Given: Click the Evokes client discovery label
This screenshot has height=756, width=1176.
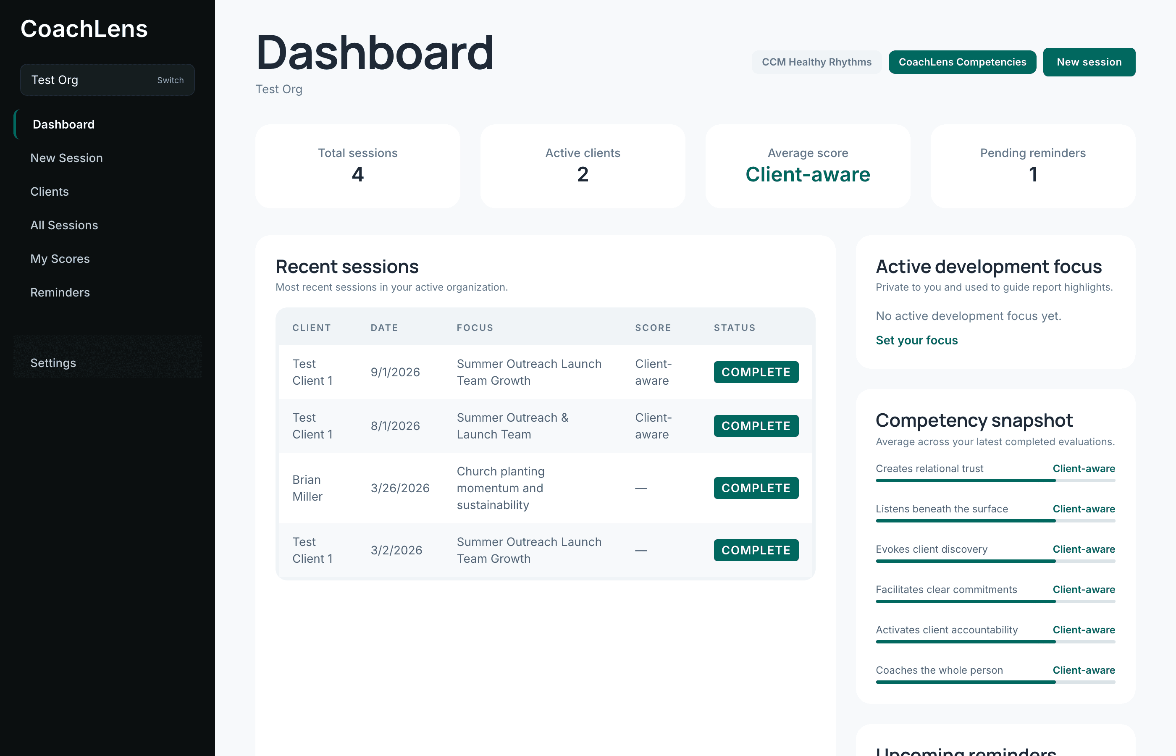Looking at the screenshot, I should (x=932, y=549).
